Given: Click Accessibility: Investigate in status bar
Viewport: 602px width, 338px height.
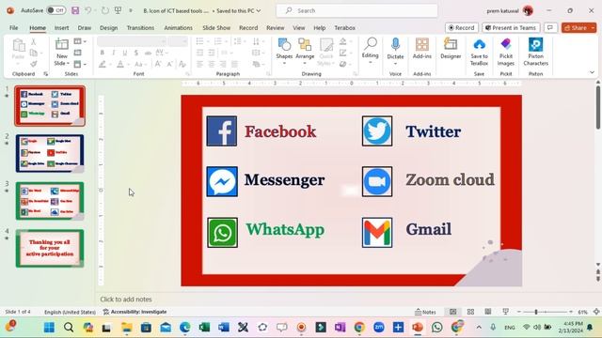Looking at the screenshot, I should coord(135,312).
